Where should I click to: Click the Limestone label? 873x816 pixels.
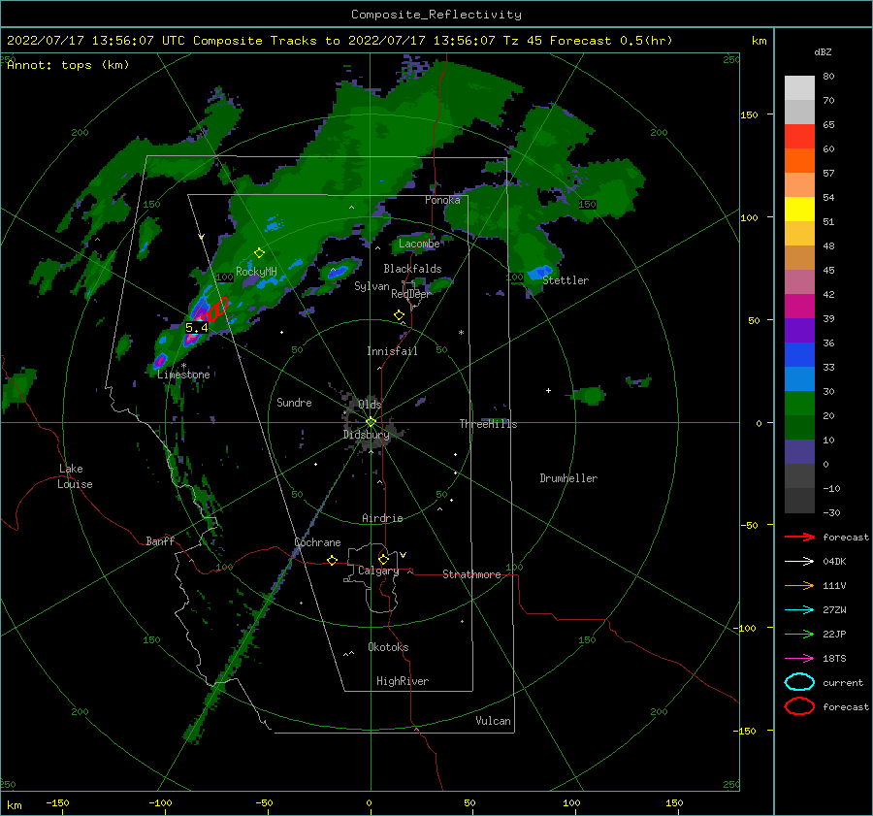[183, 375]
